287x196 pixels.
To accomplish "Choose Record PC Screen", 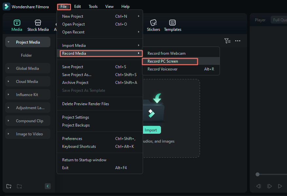I will pyautogui.click(x=181, y=61).
